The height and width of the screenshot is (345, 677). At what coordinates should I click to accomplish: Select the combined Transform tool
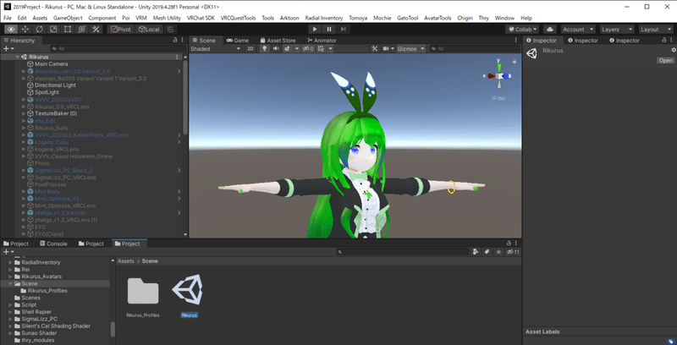pos(81,30)
